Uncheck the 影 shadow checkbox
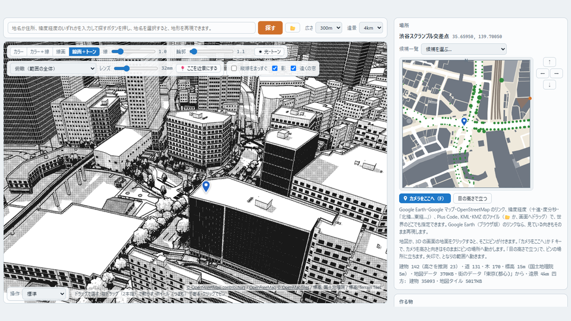The height and width of the screenshot is (321, 571). point(275,68)
